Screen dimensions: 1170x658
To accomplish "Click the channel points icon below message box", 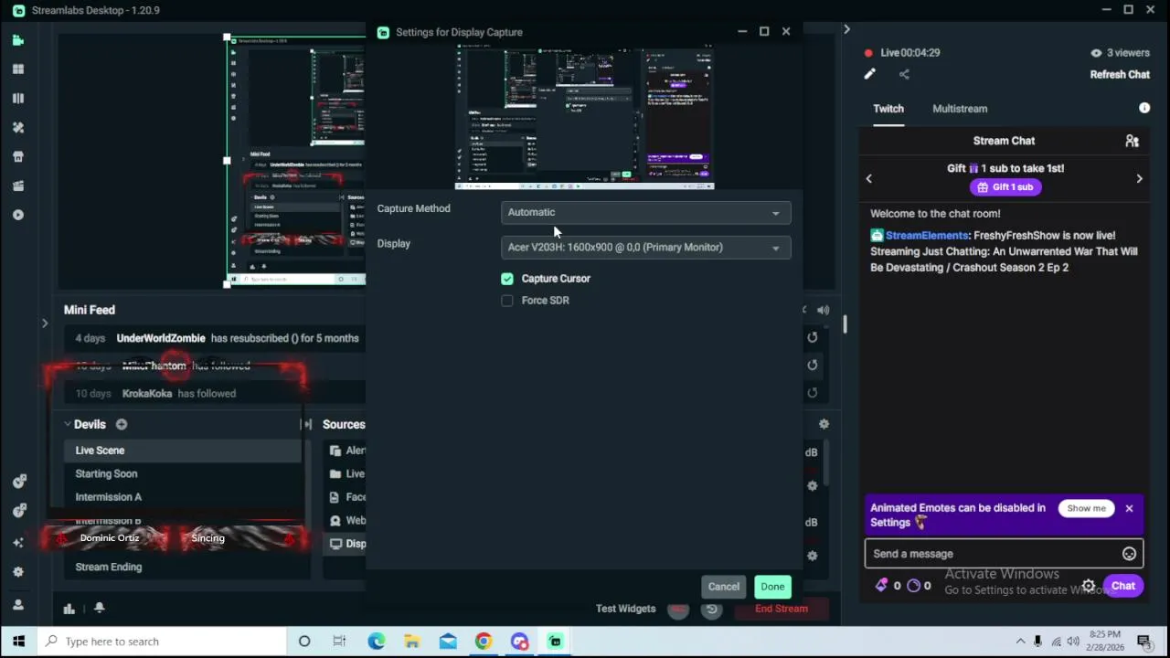I will [x=913, y=586].
